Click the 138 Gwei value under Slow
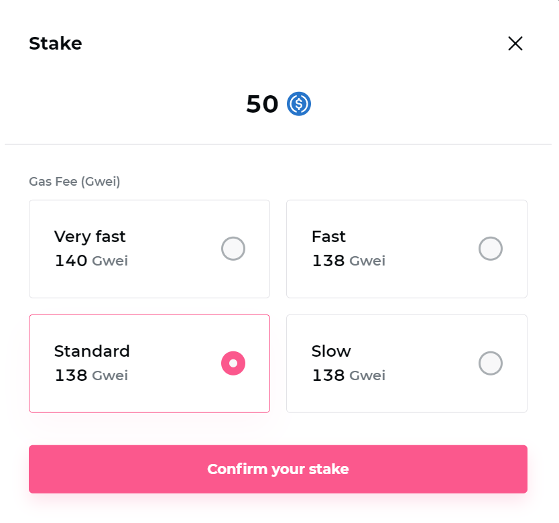 pos(349,375)
